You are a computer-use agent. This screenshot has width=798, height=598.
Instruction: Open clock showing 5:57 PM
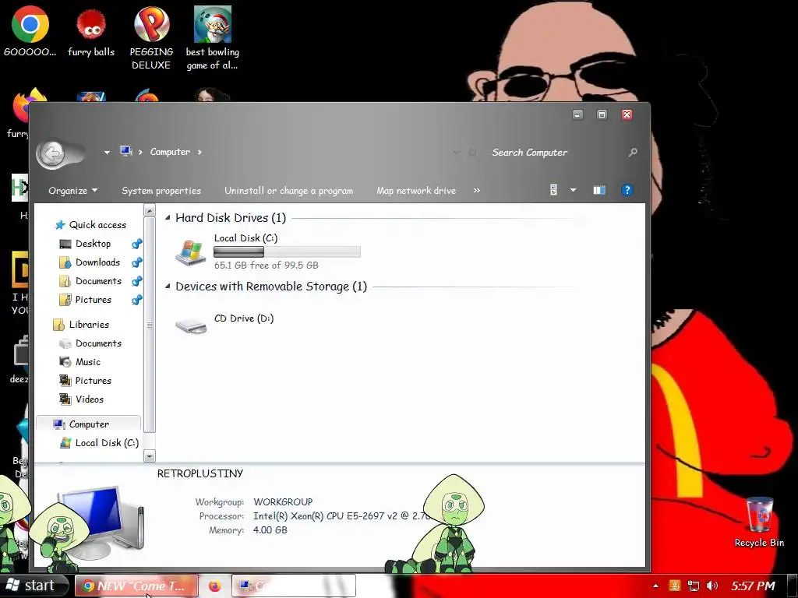pos(754,586)
